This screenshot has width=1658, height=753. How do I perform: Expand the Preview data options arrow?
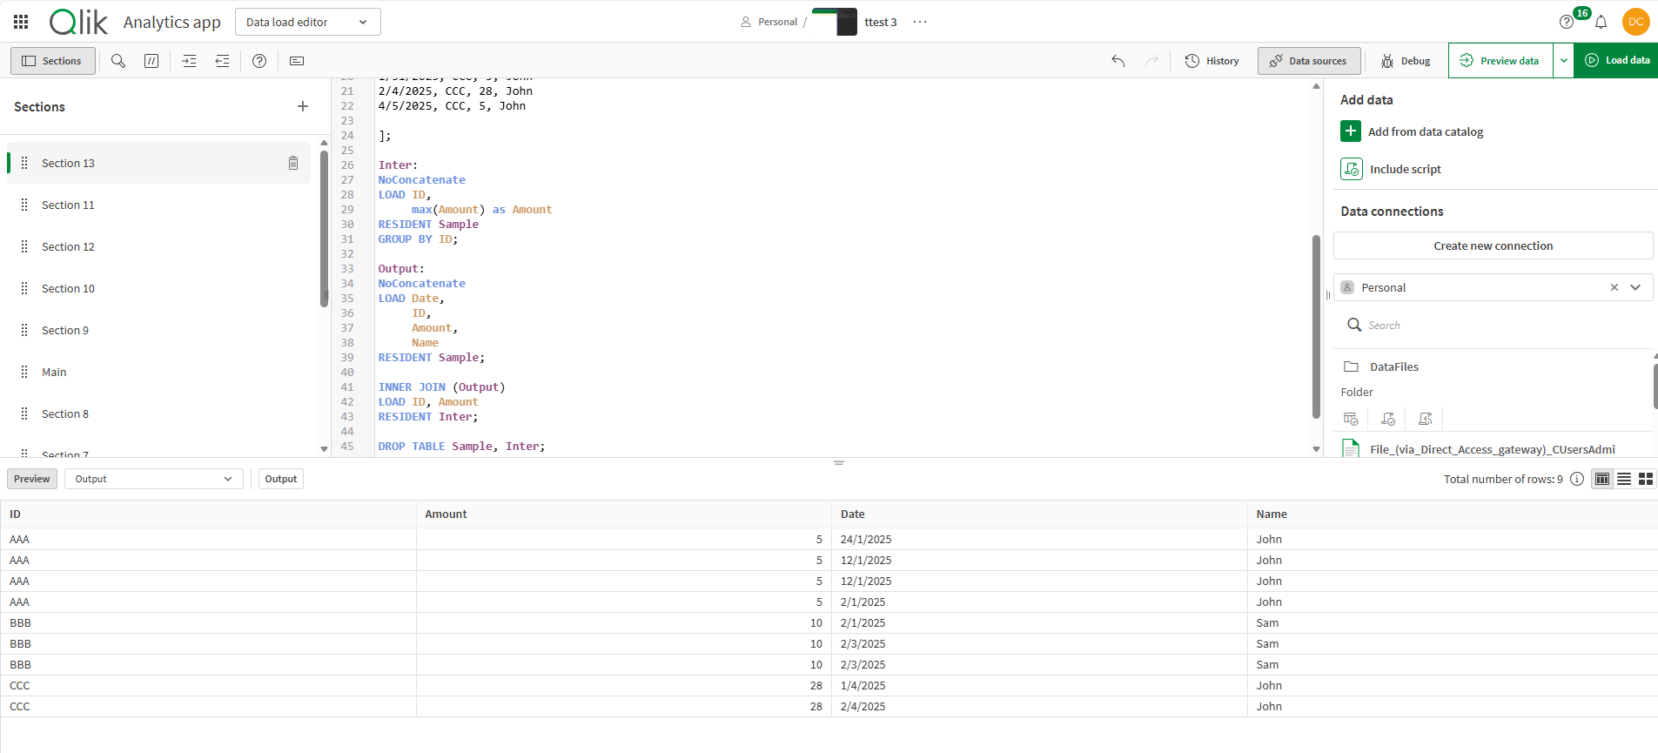pos(1564,61)
